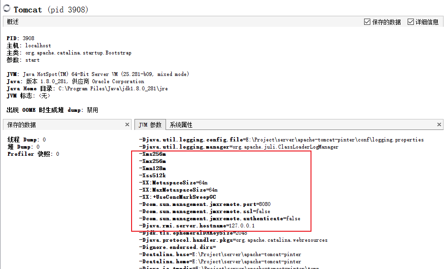The image size is (444, 269).
Task: Select the -Xss512k argument
Action: pos(152,175)
